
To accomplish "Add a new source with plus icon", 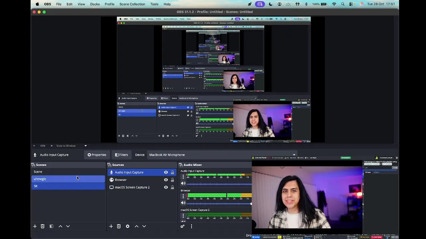I will click(x=111, y=226).
